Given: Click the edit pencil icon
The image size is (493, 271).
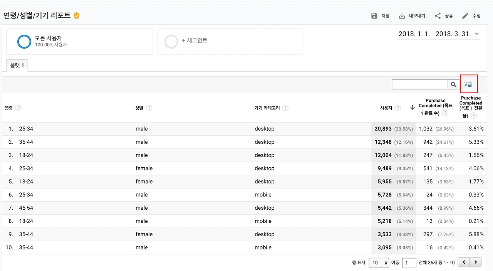Looking at the screenshot, I should pos(465,16).
